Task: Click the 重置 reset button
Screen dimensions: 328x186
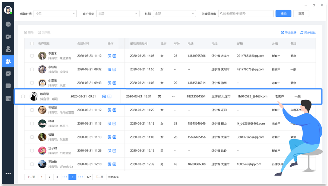Action: click(x=301, y=14)
